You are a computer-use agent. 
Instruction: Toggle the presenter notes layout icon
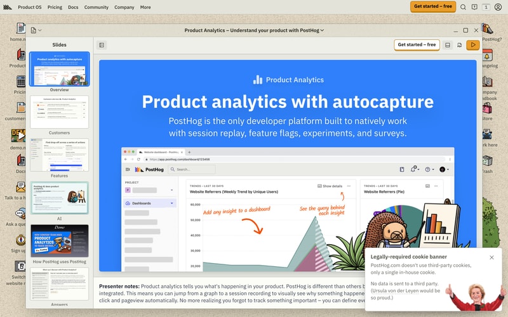point(448,45)
